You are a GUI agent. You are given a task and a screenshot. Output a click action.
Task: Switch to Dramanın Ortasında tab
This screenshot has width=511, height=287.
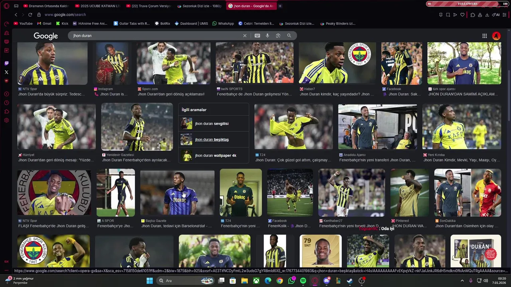click(46, 6)
